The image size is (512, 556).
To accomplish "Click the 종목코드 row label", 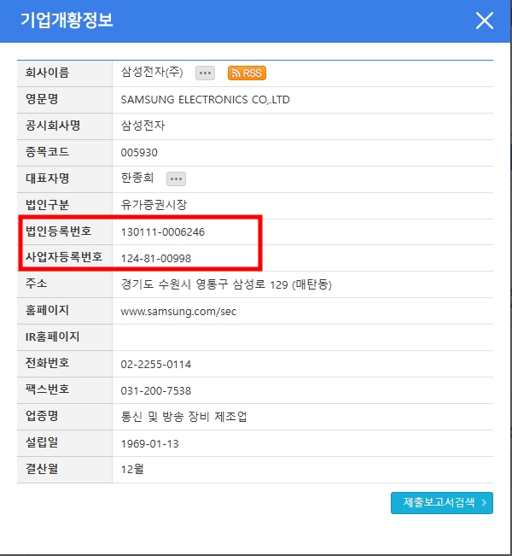I will coord(47,152).
